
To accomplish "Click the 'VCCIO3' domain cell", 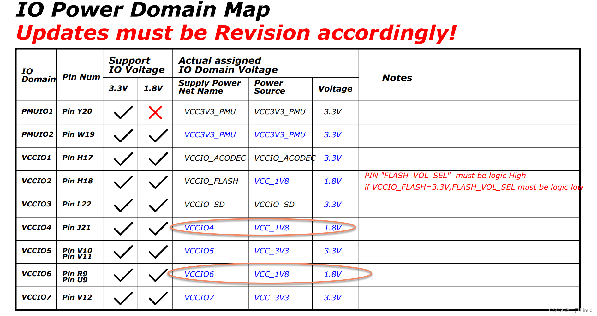I will click(x=36, y=204).
